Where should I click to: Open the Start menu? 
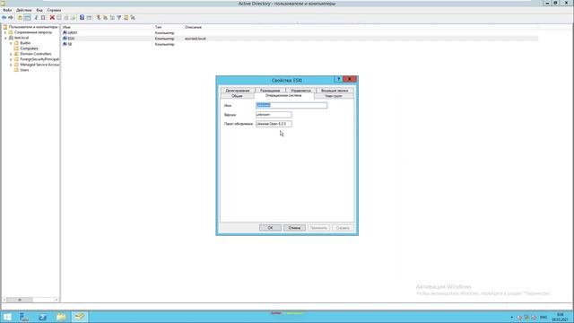[7, 317]
